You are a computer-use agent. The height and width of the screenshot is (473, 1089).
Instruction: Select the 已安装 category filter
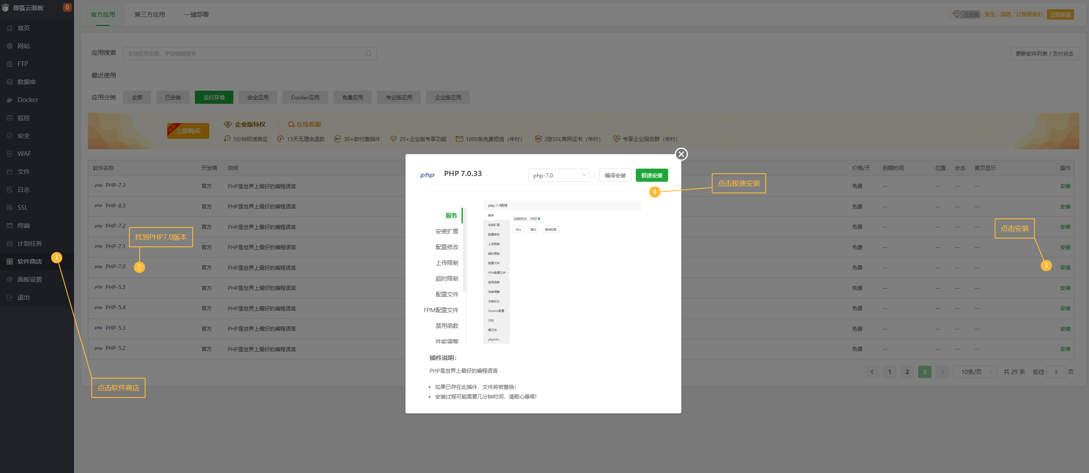(x=173, y=97)
